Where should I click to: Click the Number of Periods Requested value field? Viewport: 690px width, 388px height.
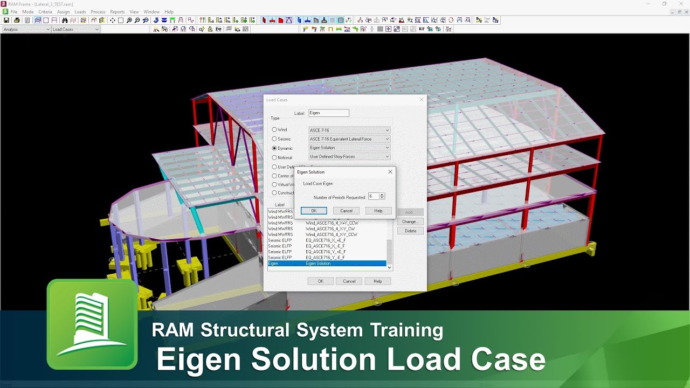[x=374, y=196]
